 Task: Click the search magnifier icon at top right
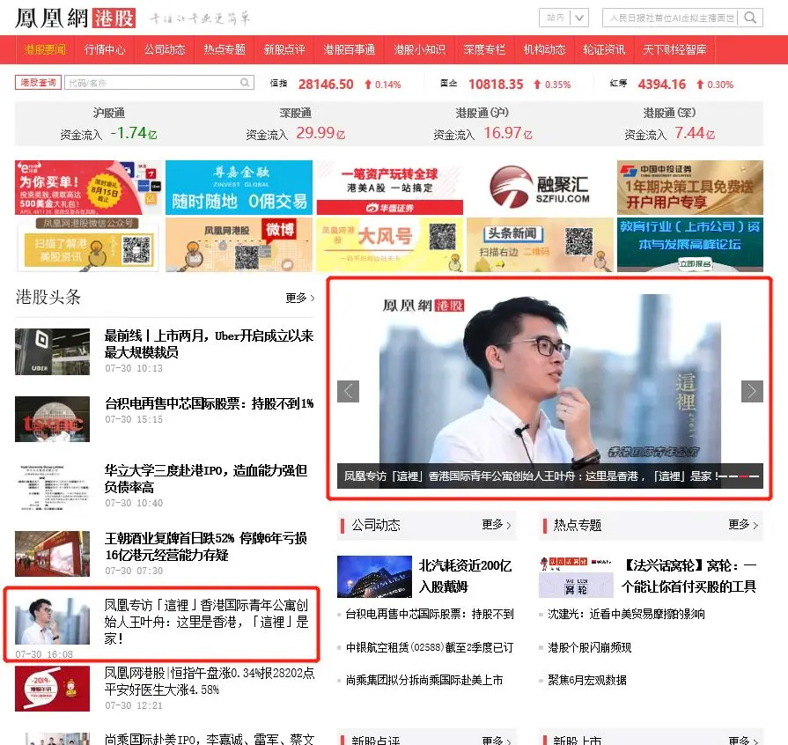(750, 18)
